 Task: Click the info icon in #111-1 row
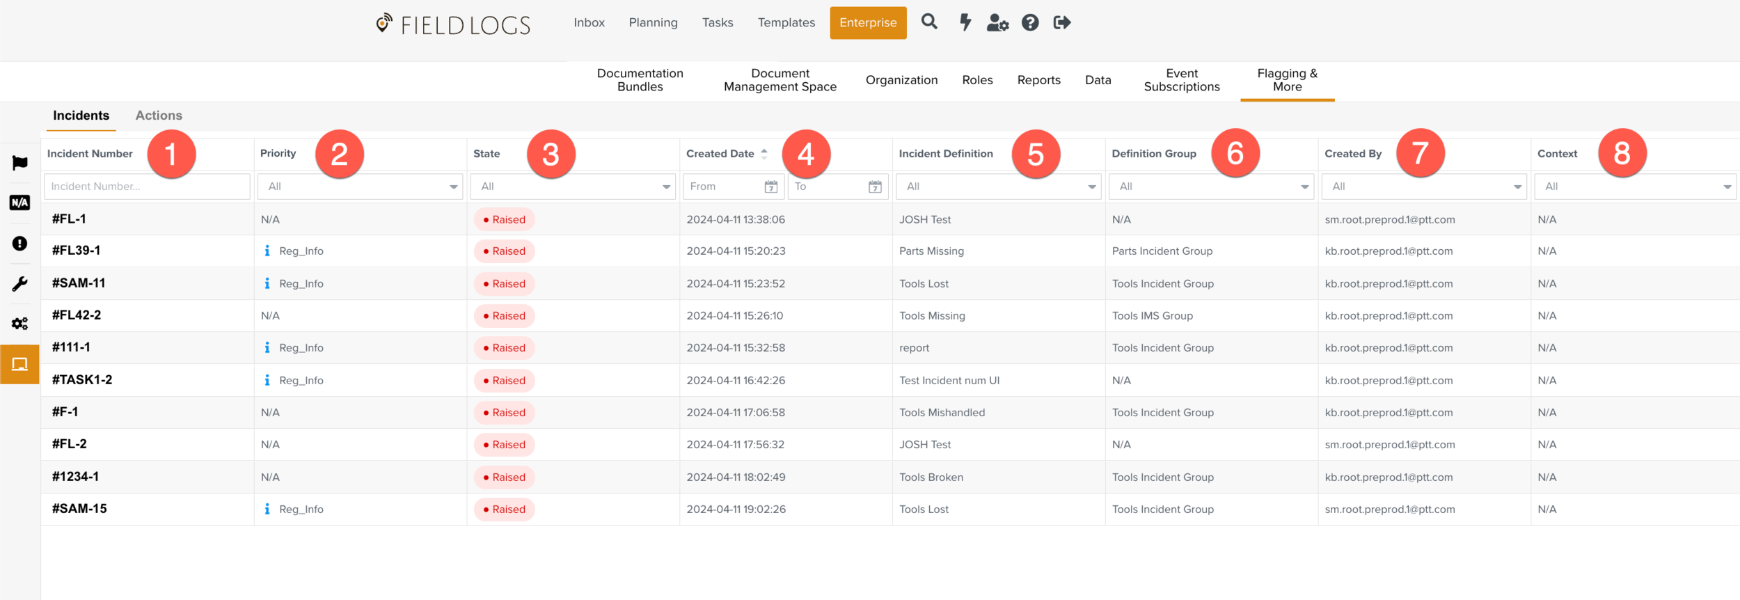coord(267,347)
